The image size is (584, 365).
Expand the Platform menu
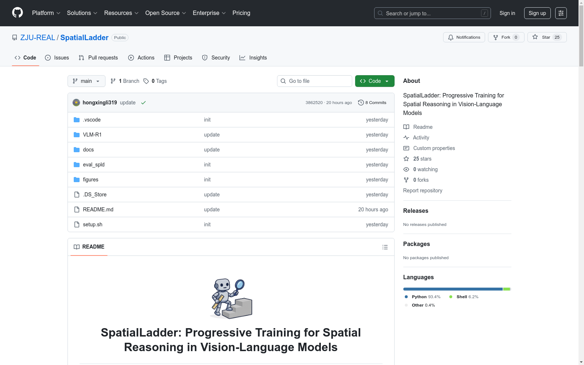point(46,13)
